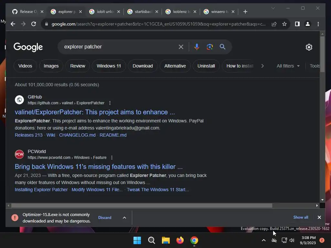Viewport: 331px width, 248px height.
Task: Launch File Explorer from the taskbar
Action: 166,240
